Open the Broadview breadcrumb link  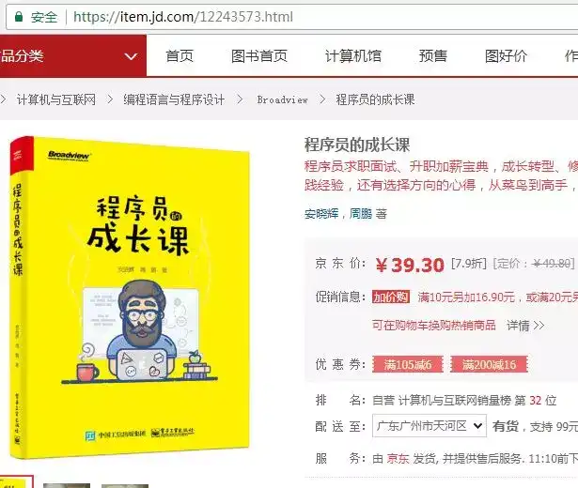pos(282,99)
